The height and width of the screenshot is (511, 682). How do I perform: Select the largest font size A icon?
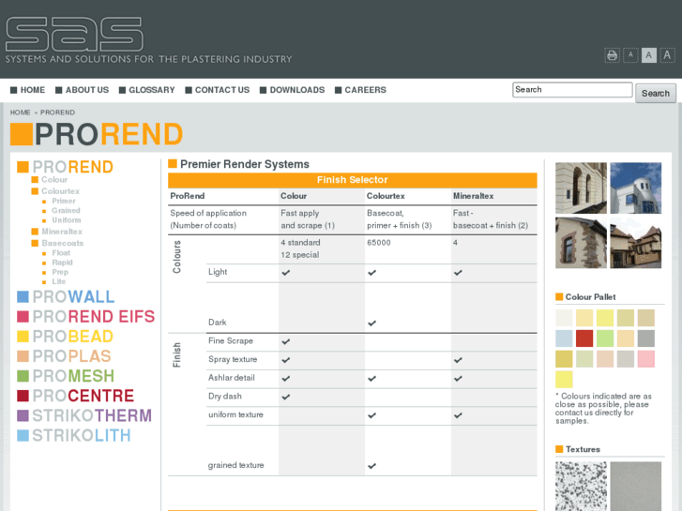pyautogui.click(x=667, y=55)
